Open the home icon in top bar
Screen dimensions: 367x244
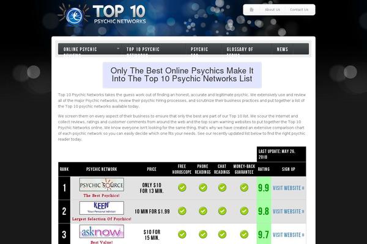pos(251,10)
